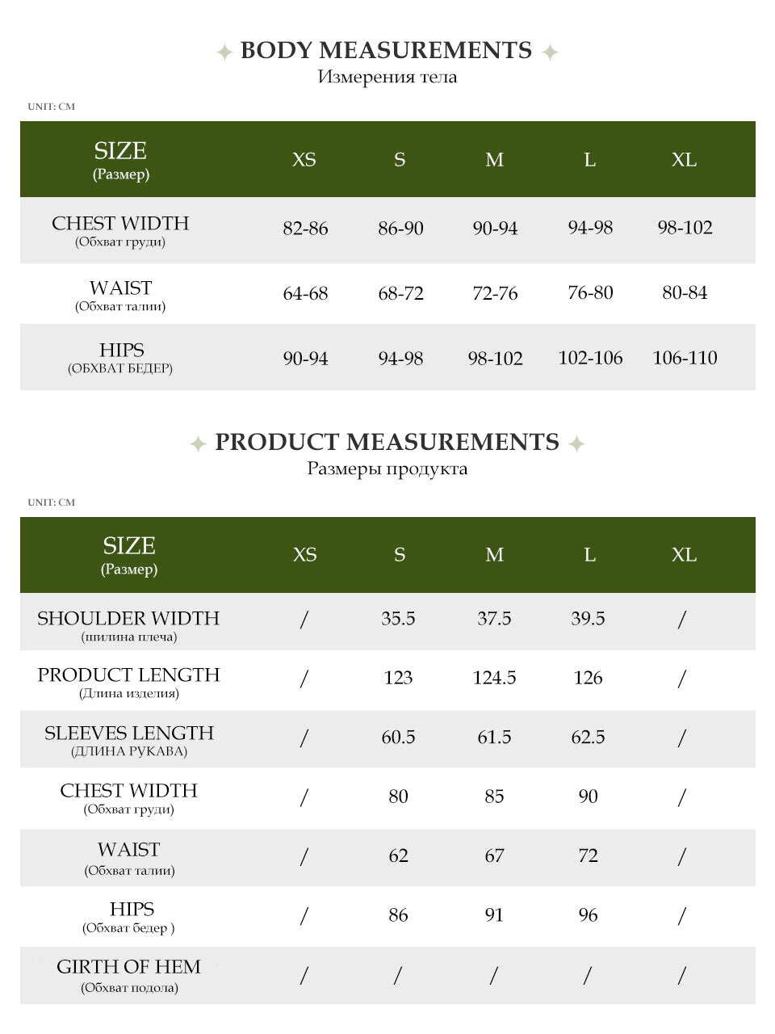The height and width of the screenshot is (1034, 775).
Task: Select the XL column header in product table
Action: click(684, 555)
